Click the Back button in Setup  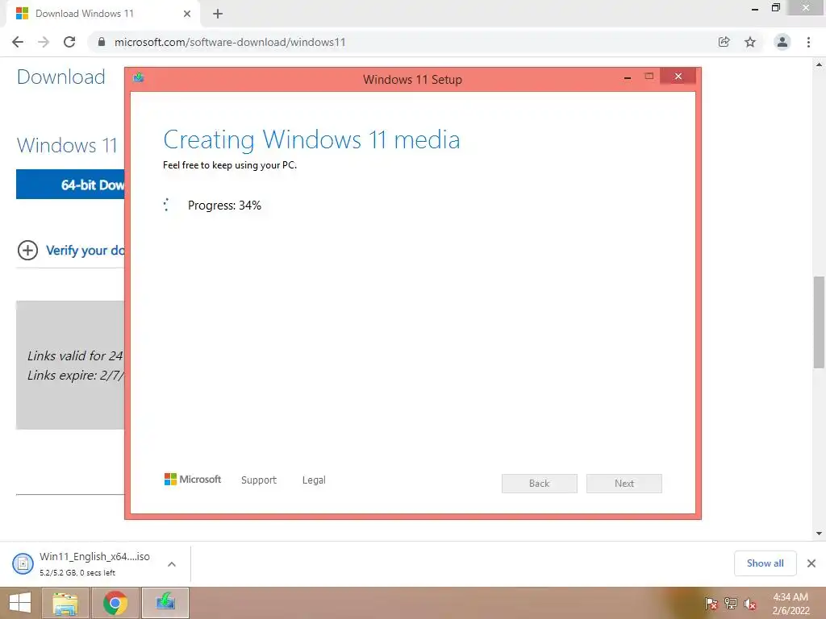(540, 484)
